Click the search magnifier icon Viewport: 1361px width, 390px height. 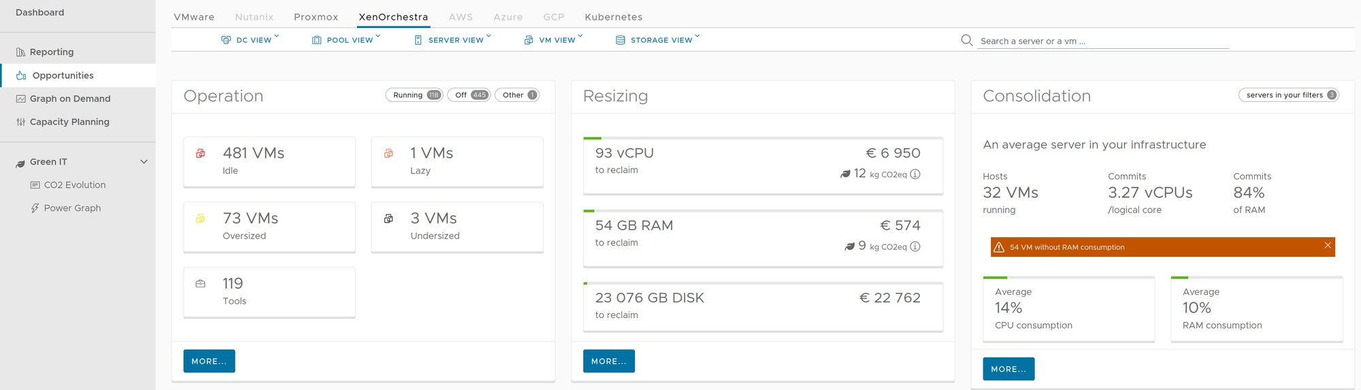[x=966, y=40]
